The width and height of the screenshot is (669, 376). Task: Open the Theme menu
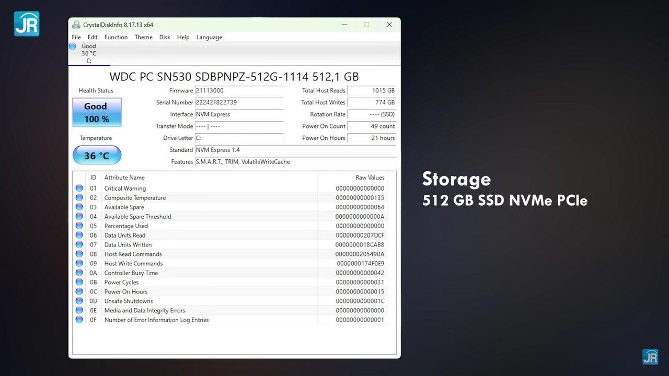pyautogui.click(x=143, y=37)
